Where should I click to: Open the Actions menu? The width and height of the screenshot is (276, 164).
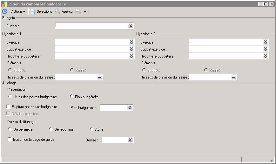18,11
